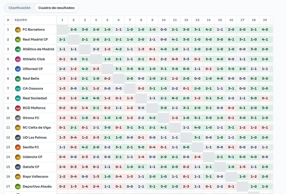Viewport: 286px width, 194px height.
Task: Click the 4-2 result in Atlético de Madrid's row
Action: pos(118,49)
